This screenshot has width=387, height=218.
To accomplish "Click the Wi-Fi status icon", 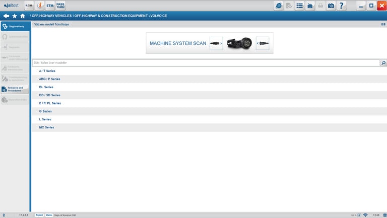I will [365, 215].
